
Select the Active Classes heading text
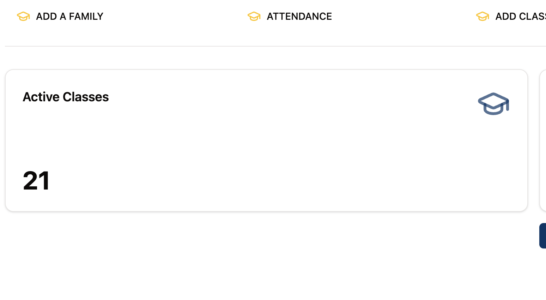[x=66, y=97]
